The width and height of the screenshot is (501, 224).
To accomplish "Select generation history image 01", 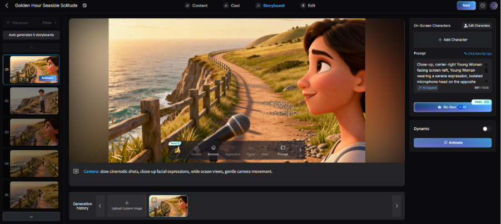I will coord(168,206).
